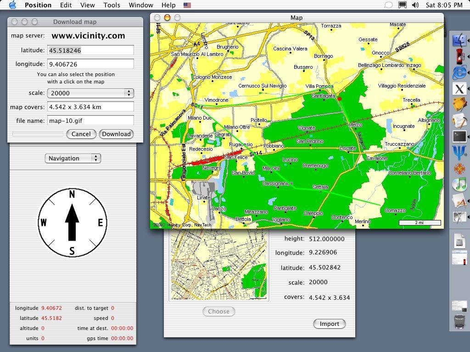470x352 pixels.
Task: Click the speech bubble icon in the menu bar
Action: [388, 5]
